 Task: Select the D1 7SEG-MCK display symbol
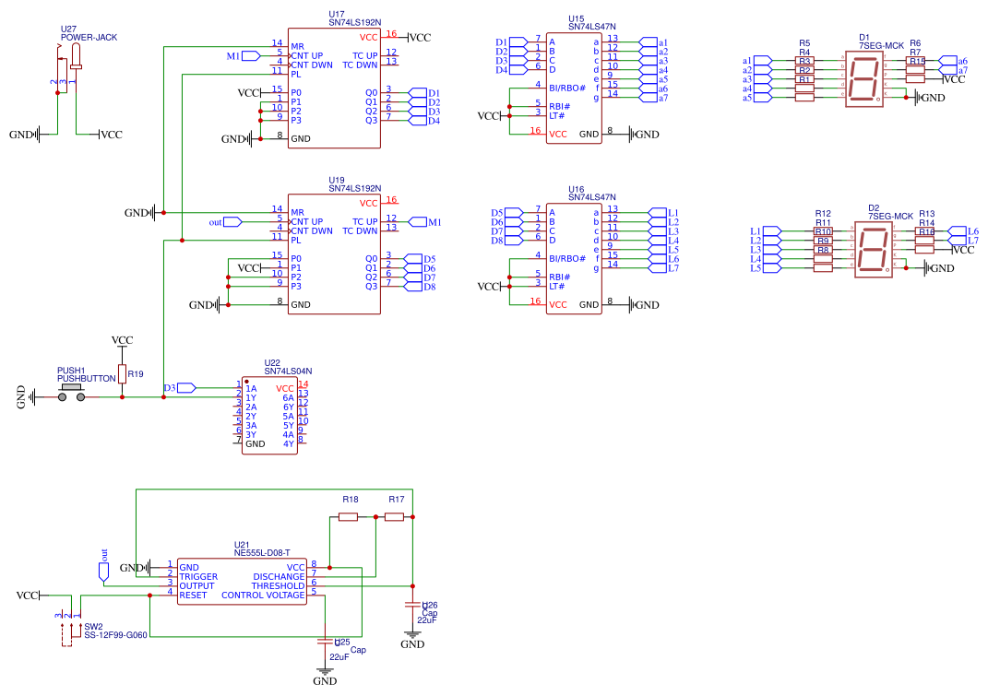pos(863,78)
